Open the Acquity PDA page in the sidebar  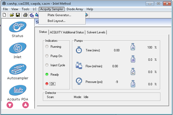coord(18,93)
